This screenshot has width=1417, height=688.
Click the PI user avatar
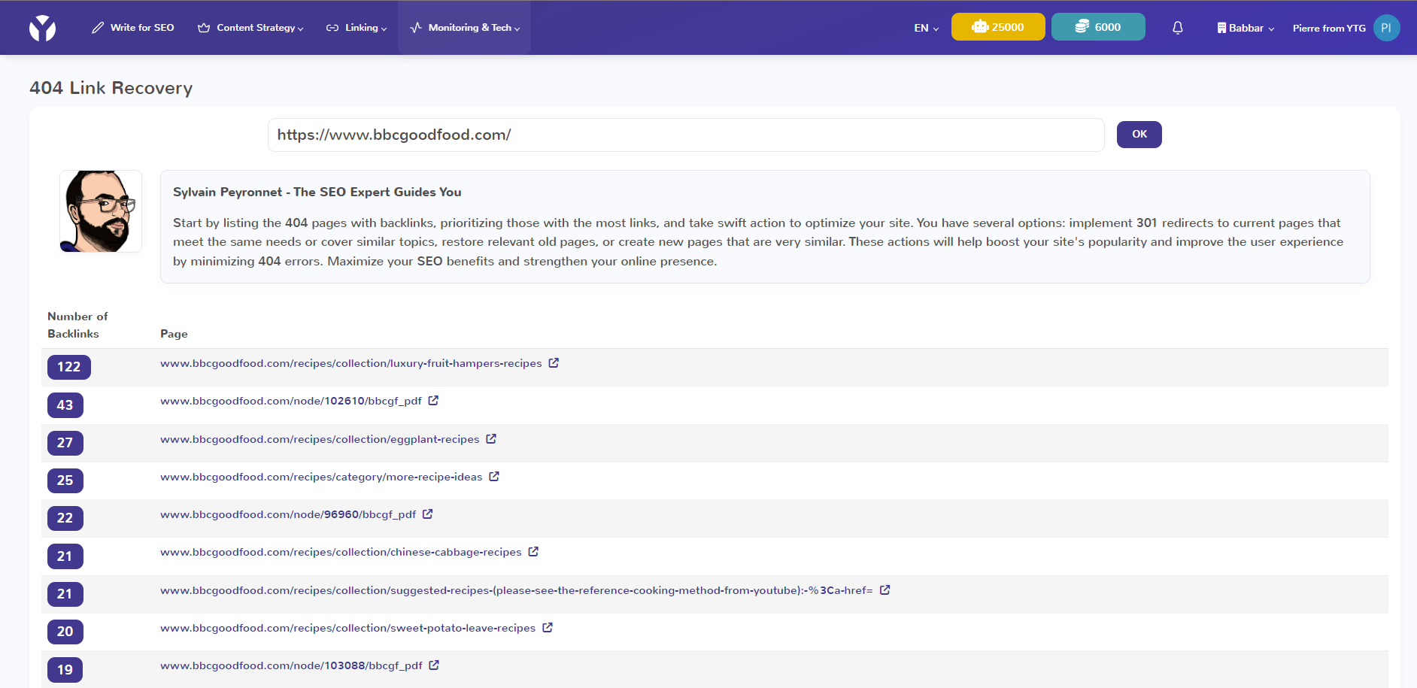(1386, 28)
